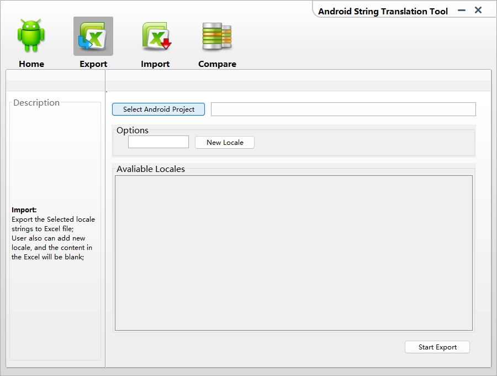Click the Import description text in the side panel
Screen dimensions: 497x376
pyautogui.click(x=53, y=233)
